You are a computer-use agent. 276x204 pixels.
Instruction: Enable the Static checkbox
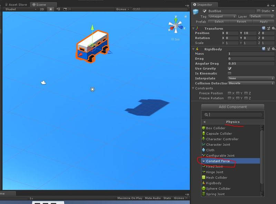point(258,11)
